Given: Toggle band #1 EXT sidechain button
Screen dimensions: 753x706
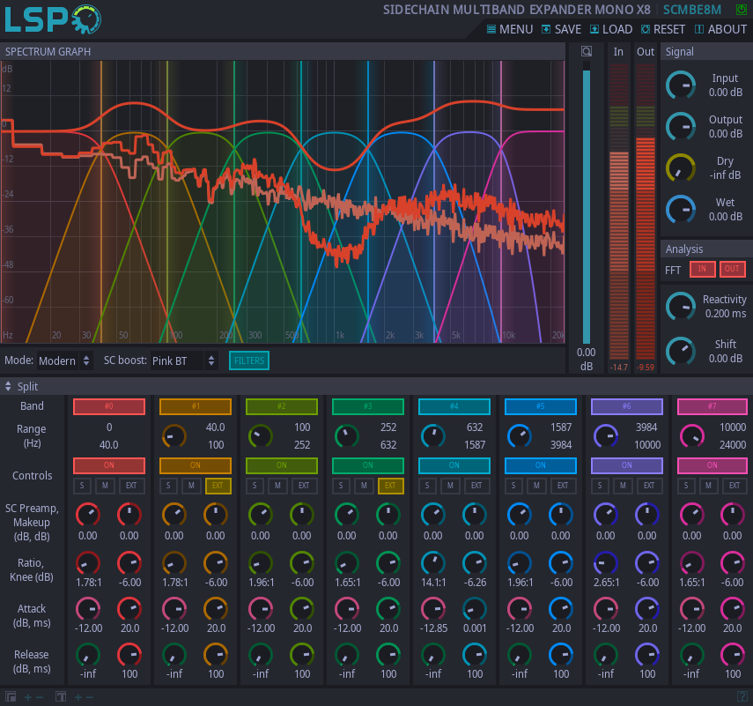Looking at the screenshot, I should coord(218,486).
